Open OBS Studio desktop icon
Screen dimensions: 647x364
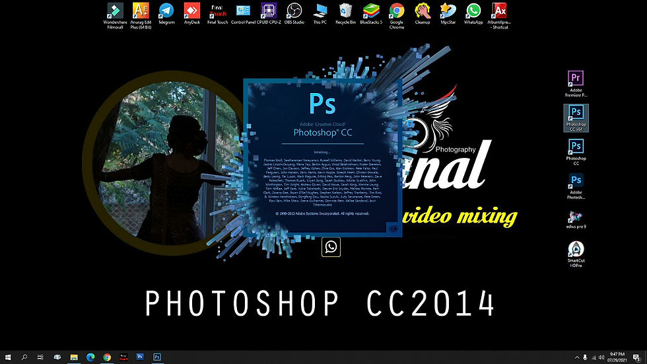click(x=294, y=14)
